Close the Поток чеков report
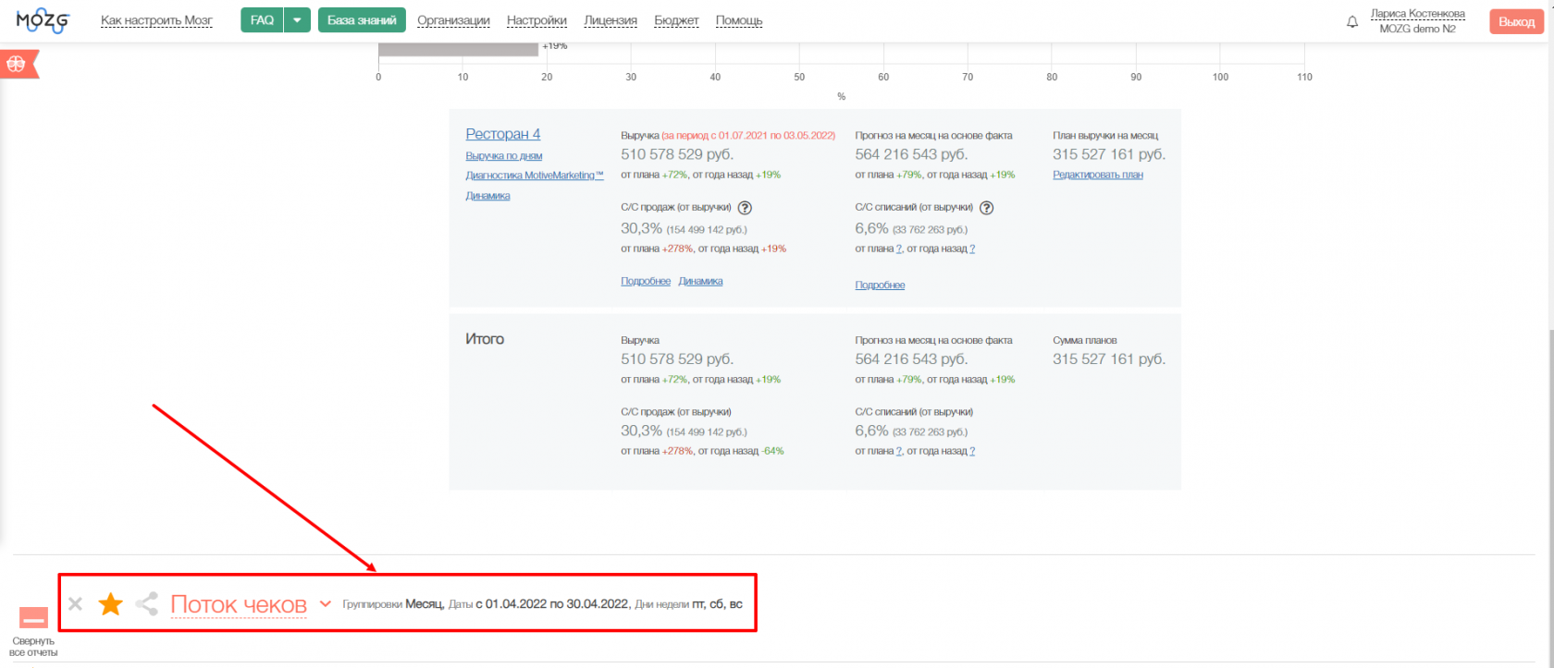This screenshot has width=1554, height=668. tap(76, 604)
